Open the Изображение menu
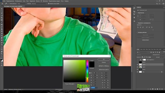This screenshot has height=93, width=165. (x=18, y=1)
